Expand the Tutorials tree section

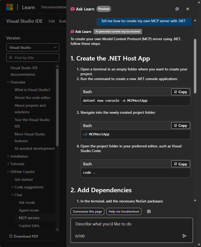(x=8, y=164)
